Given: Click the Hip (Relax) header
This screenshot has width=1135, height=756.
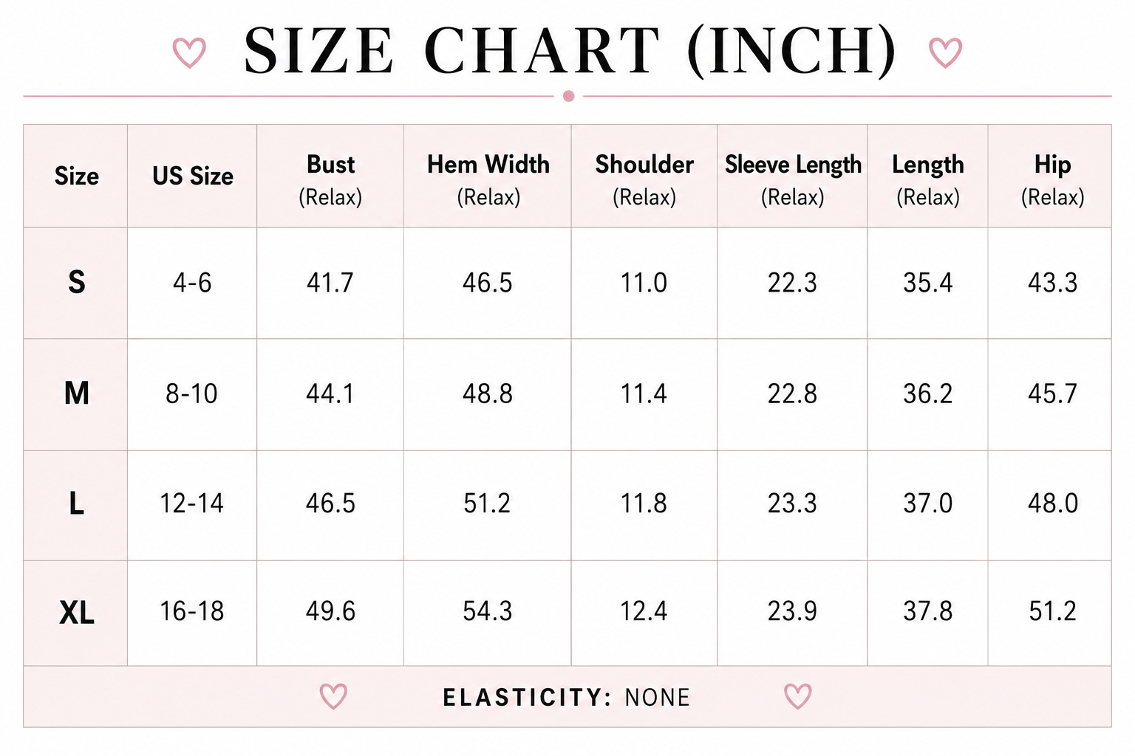Looking at the screenshot, I should click(x=1053, y=180).
